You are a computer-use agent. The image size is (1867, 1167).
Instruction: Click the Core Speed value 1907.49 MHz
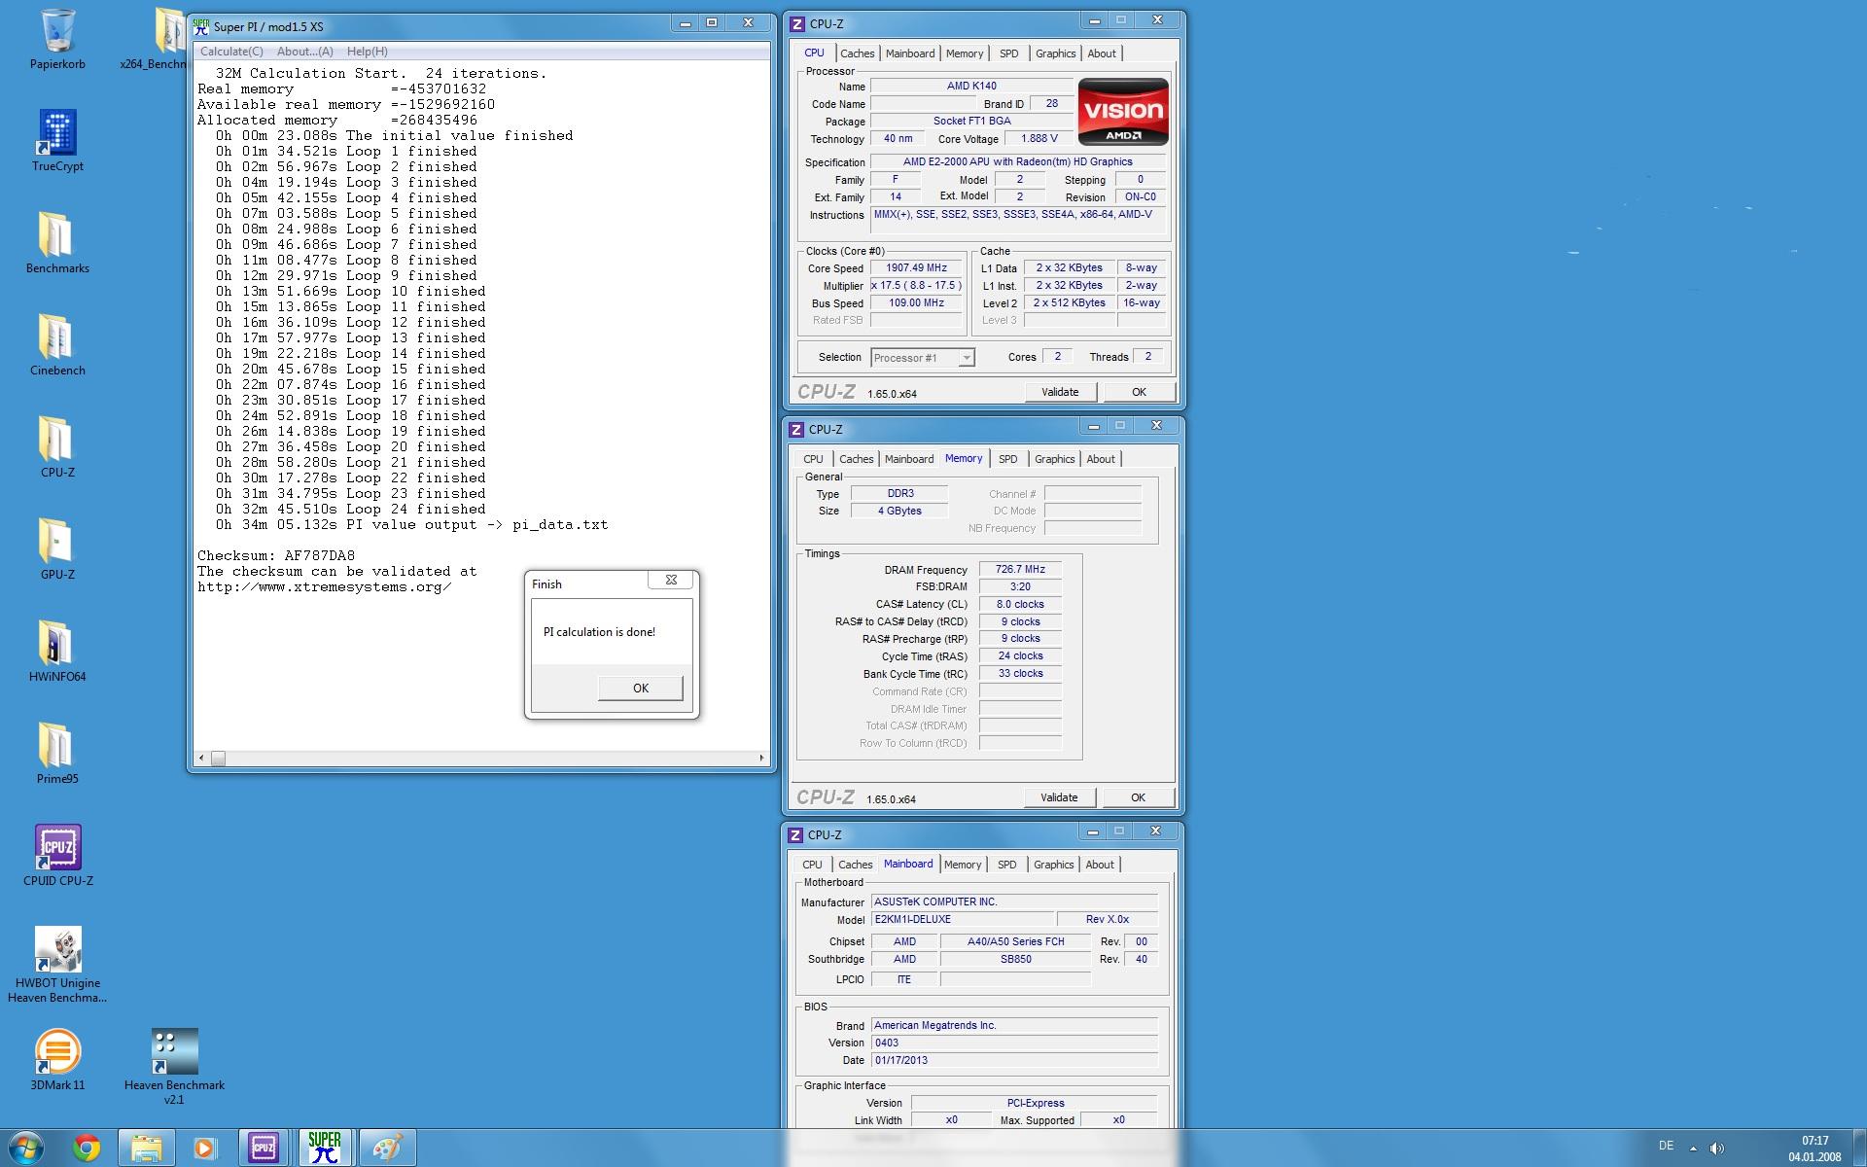point(916,268)
